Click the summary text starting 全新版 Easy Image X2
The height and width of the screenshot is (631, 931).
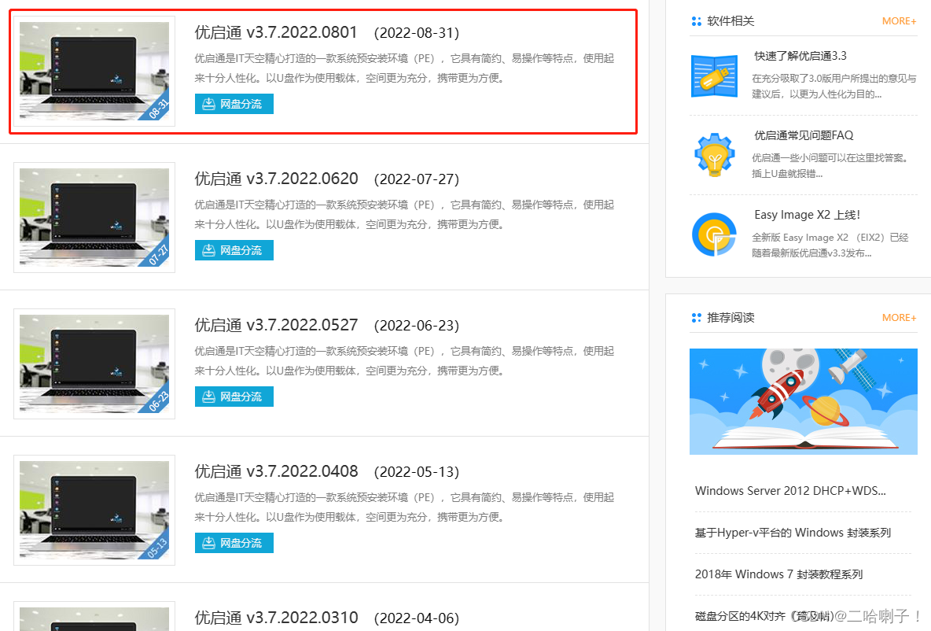click(830, 245)
